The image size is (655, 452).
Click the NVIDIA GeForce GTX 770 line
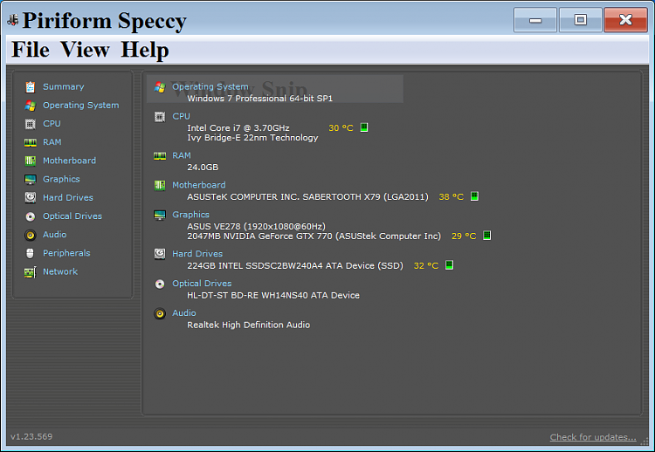[314, 236]
